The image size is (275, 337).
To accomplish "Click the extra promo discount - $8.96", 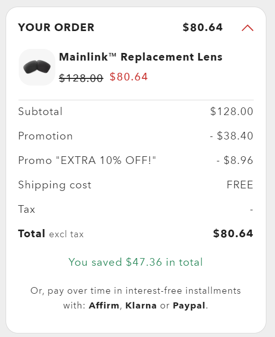I will [235, 160].
